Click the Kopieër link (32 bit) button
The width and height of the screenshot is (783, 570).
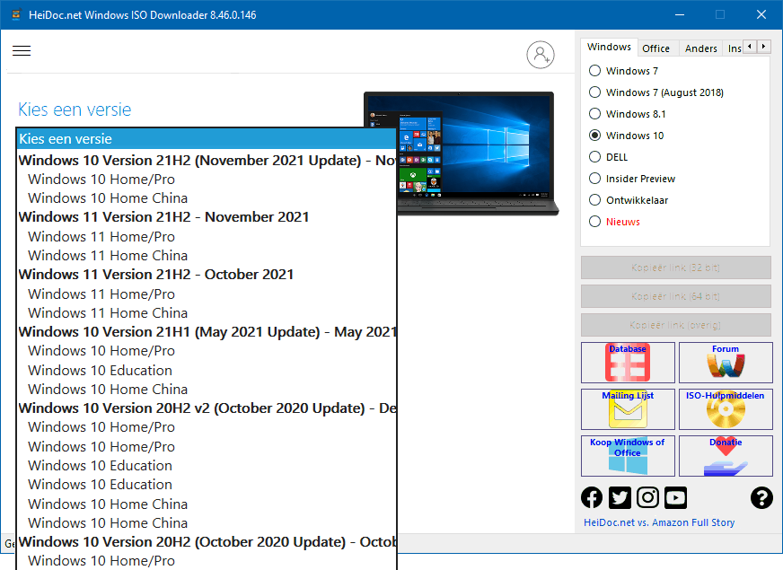point(675,267)
